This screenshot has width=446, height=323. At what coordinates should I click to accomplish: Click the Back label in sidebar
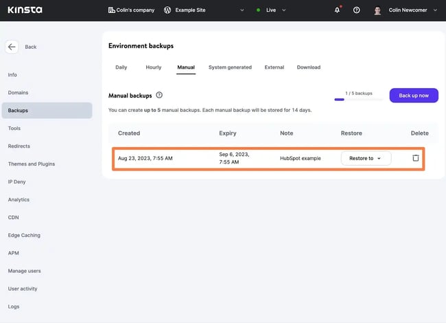(x=31, y=47)
